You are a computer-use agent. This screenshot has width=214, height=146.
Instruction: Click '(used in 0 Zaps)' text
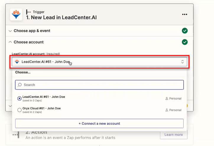(x=32, y=100)
